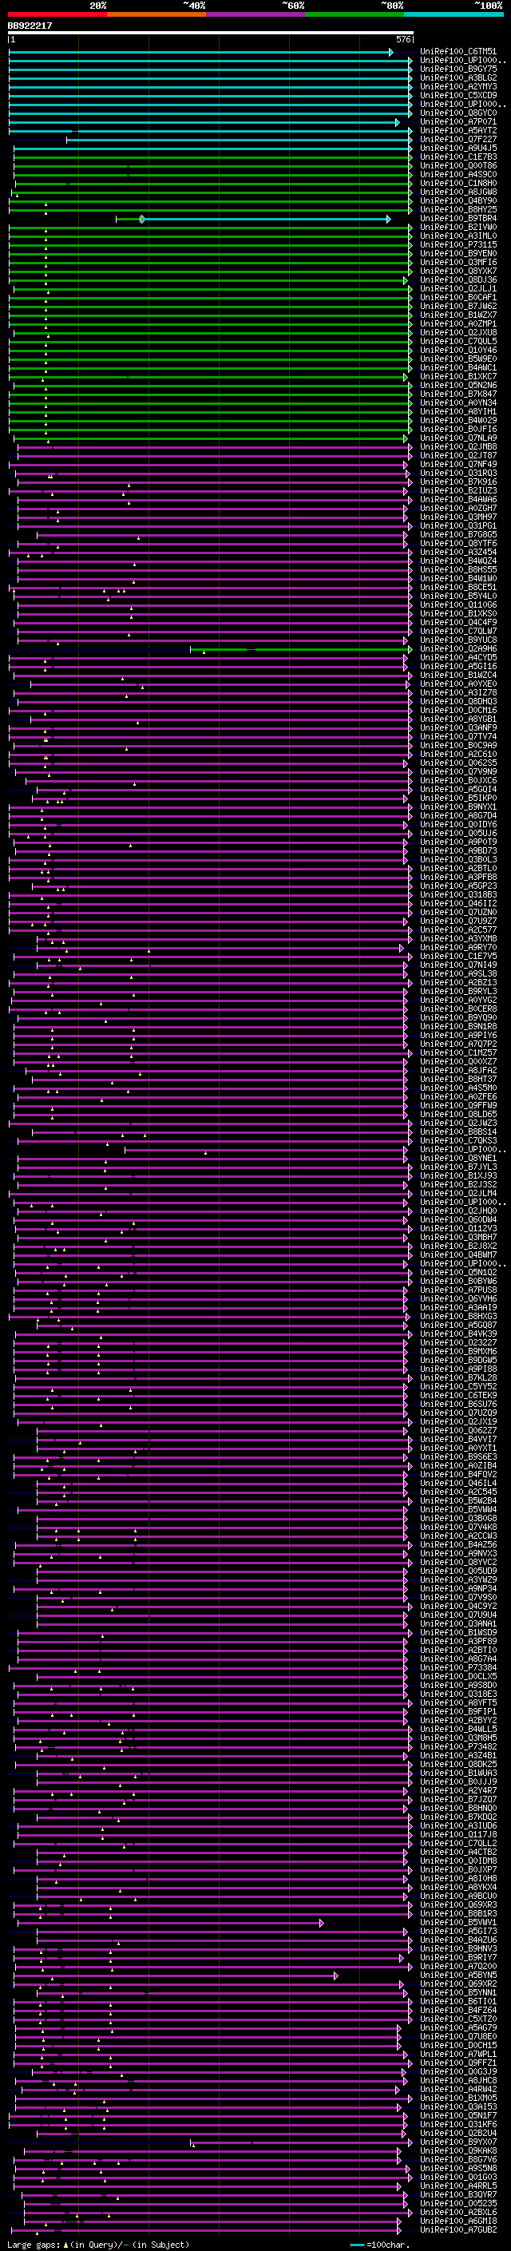Open hit UniRef100_Q7NLA9
Viewport: 511px width, 2251px height.
[458, 438]
